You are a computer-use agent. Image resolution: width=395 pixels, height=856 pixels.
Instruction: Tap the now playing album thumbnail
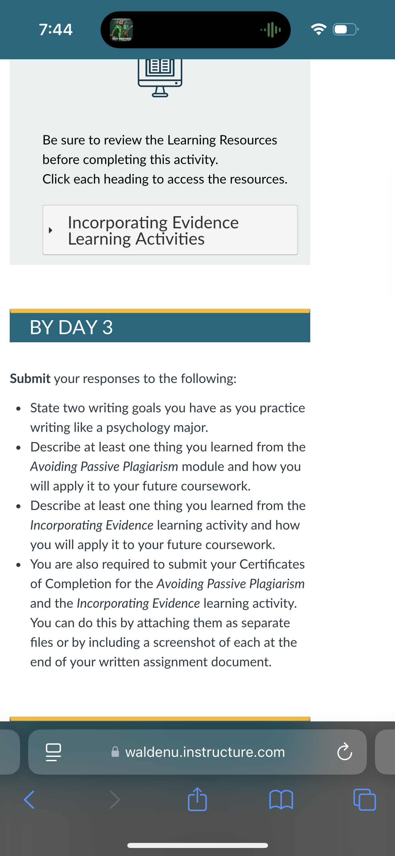click(121, 30)
